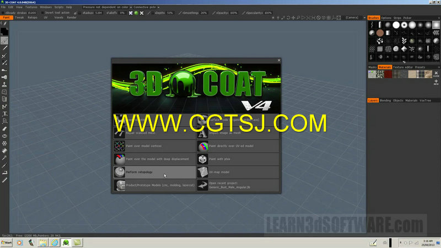Click the Windows Start button
The image size is (441, 248).
[7, 242]
